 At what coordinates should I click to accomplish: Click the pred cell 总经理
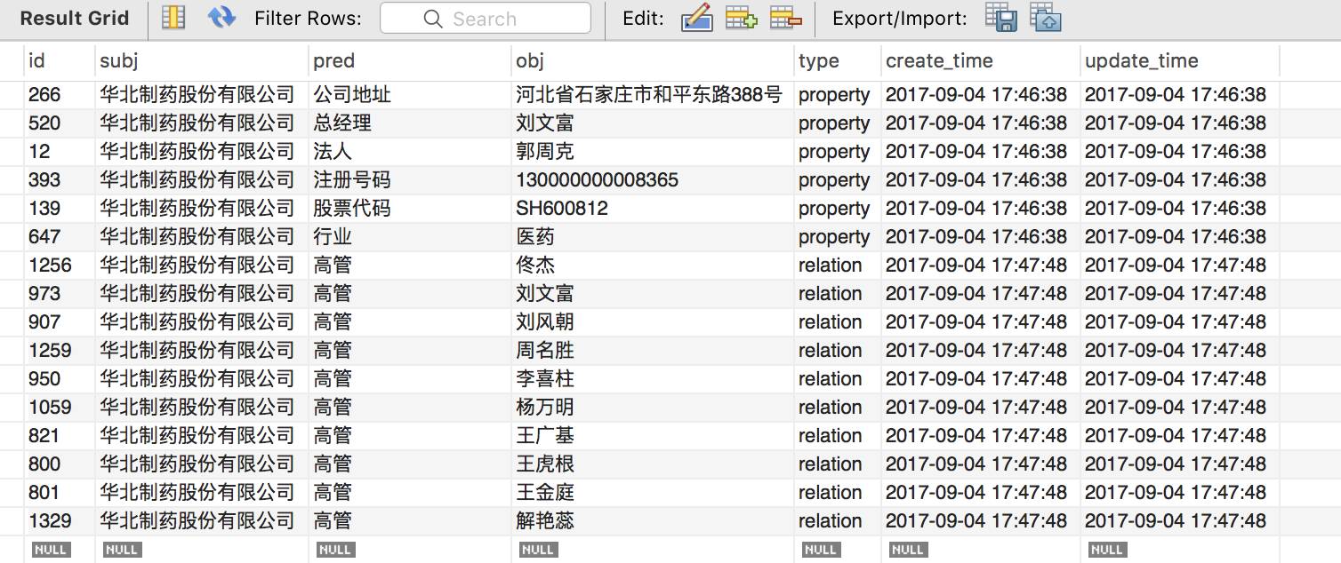(x=410, y=123)
